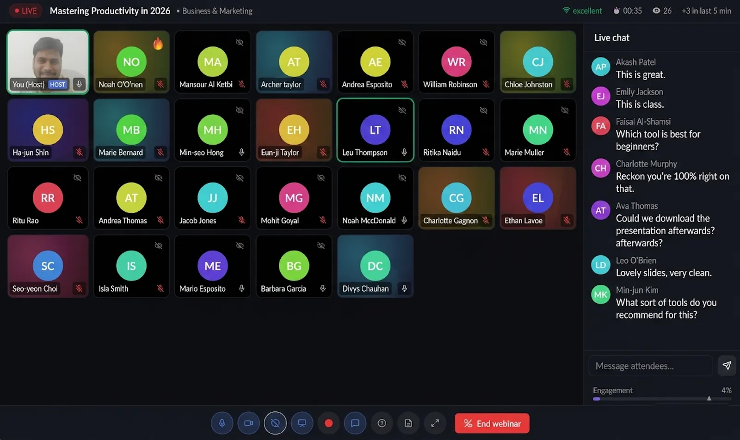This screenshot has width=740, height=440.
Task: Click Mohit Goyal's name label
Action: (x=280, y=220)
